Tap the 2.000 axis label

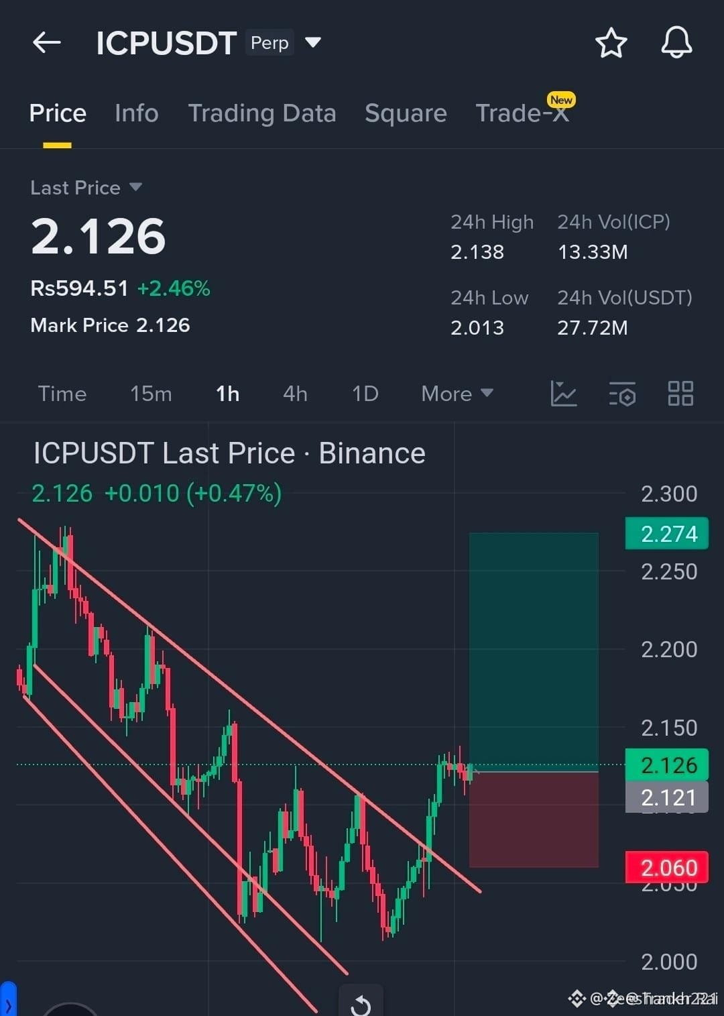(x=669, y=962)
